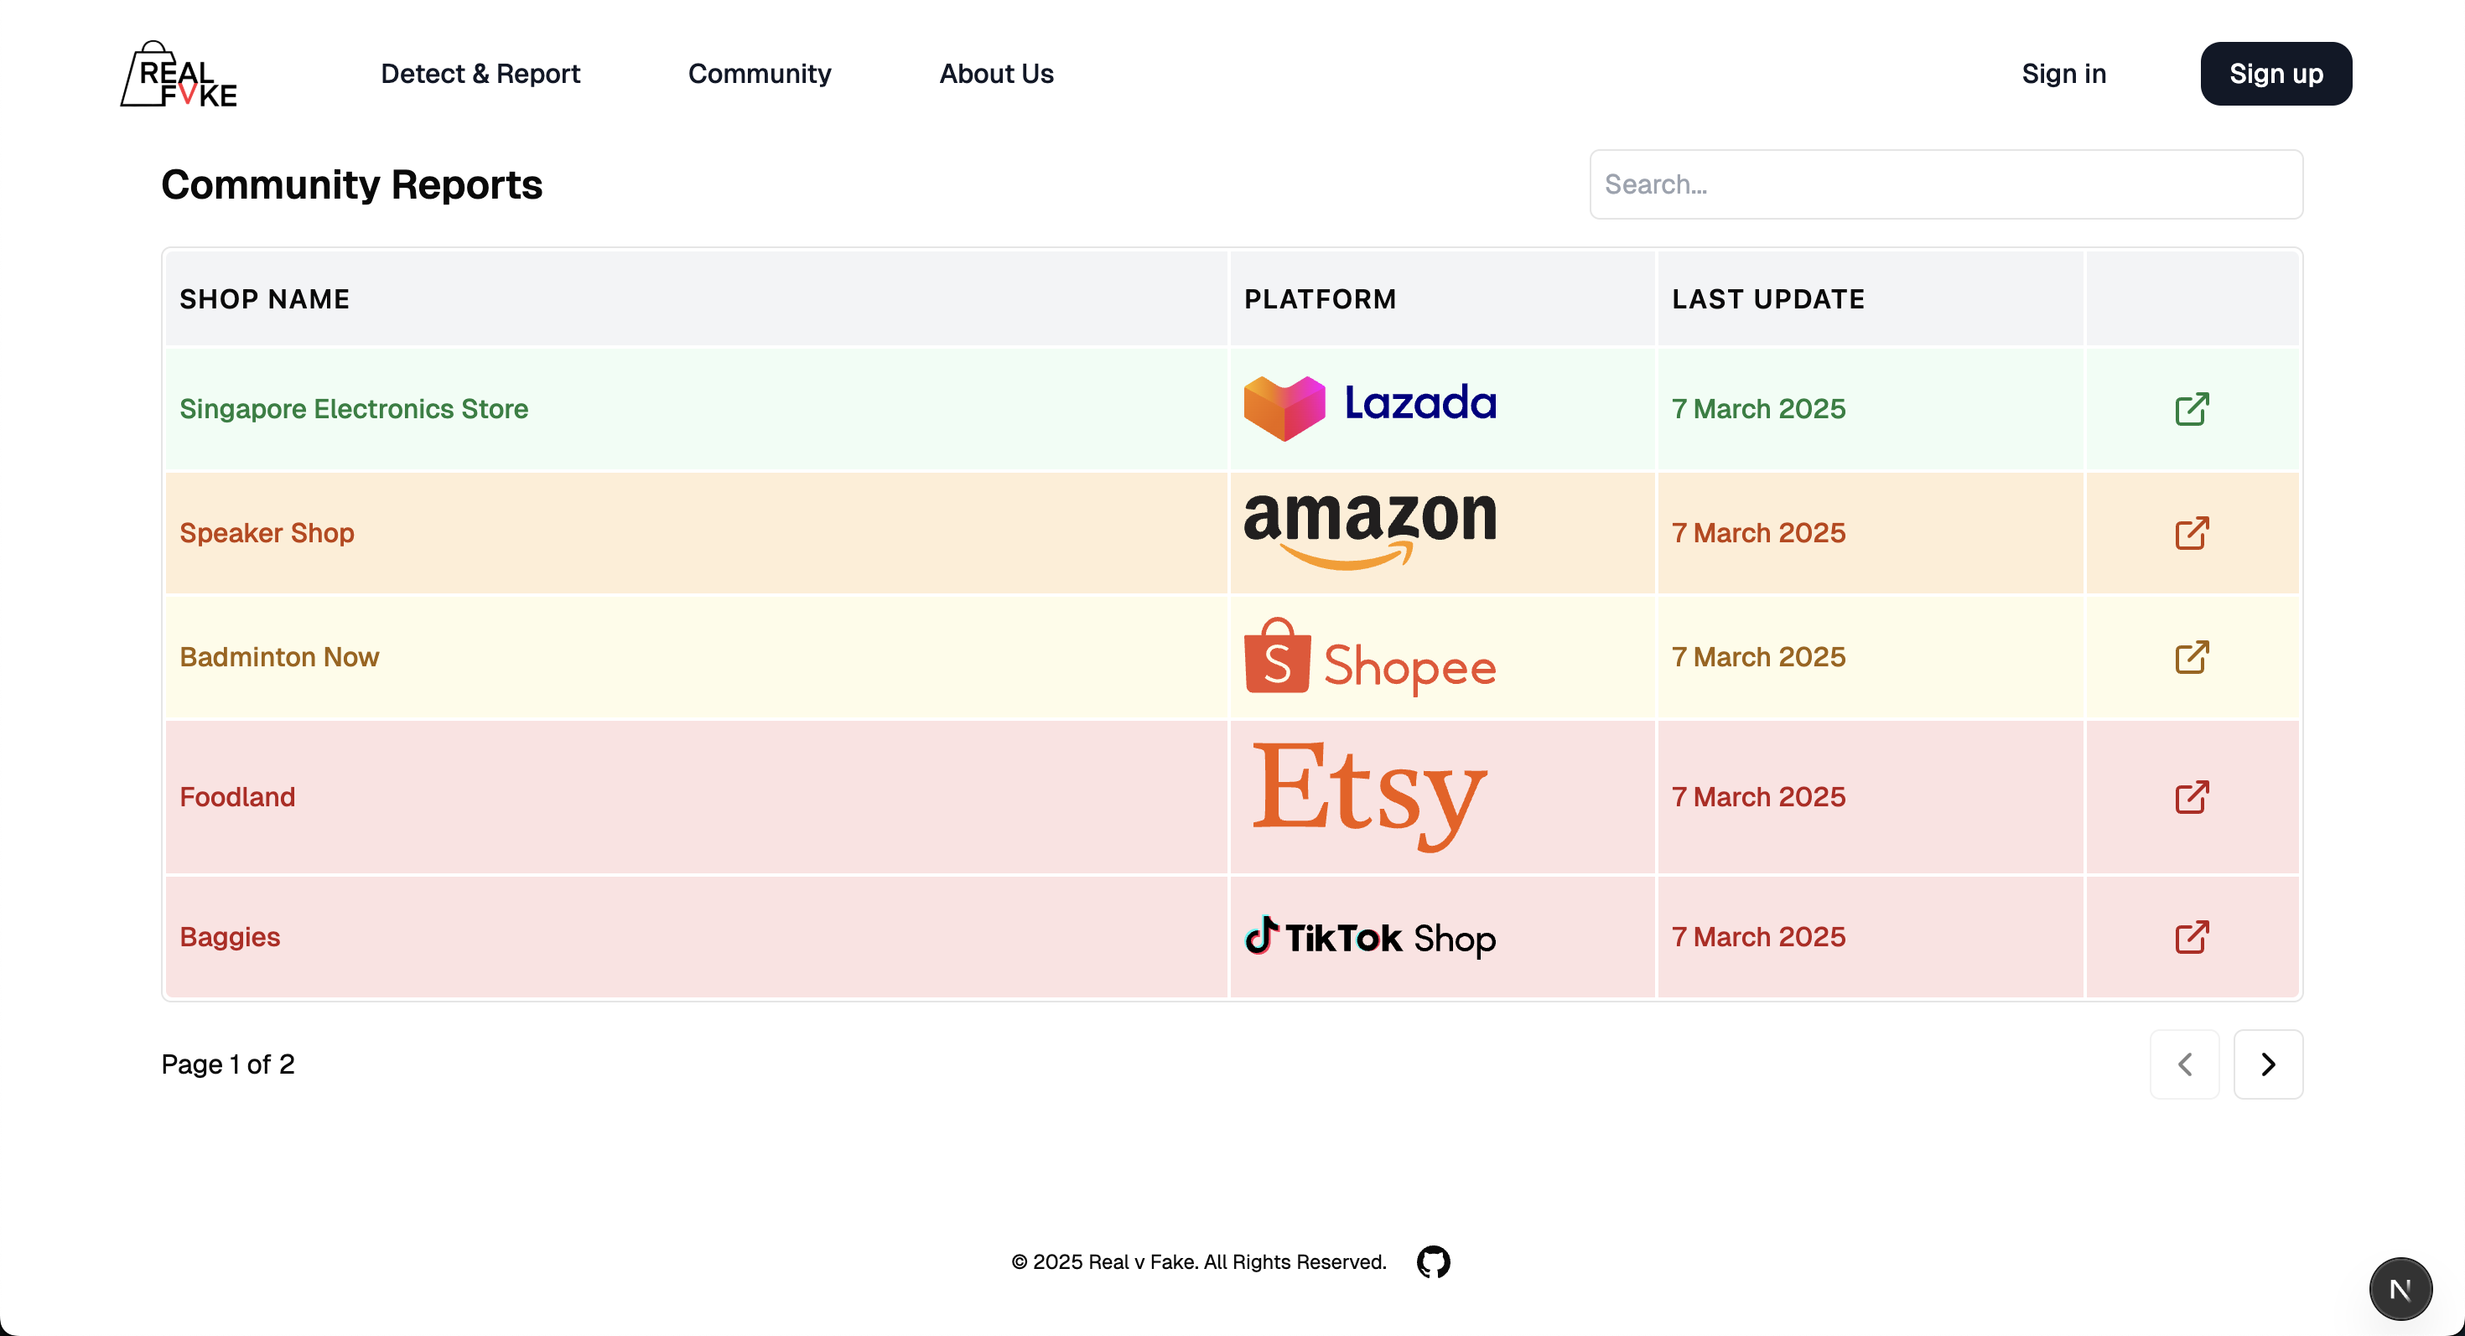Open external link for Baggies

(x=2193, y=937)
